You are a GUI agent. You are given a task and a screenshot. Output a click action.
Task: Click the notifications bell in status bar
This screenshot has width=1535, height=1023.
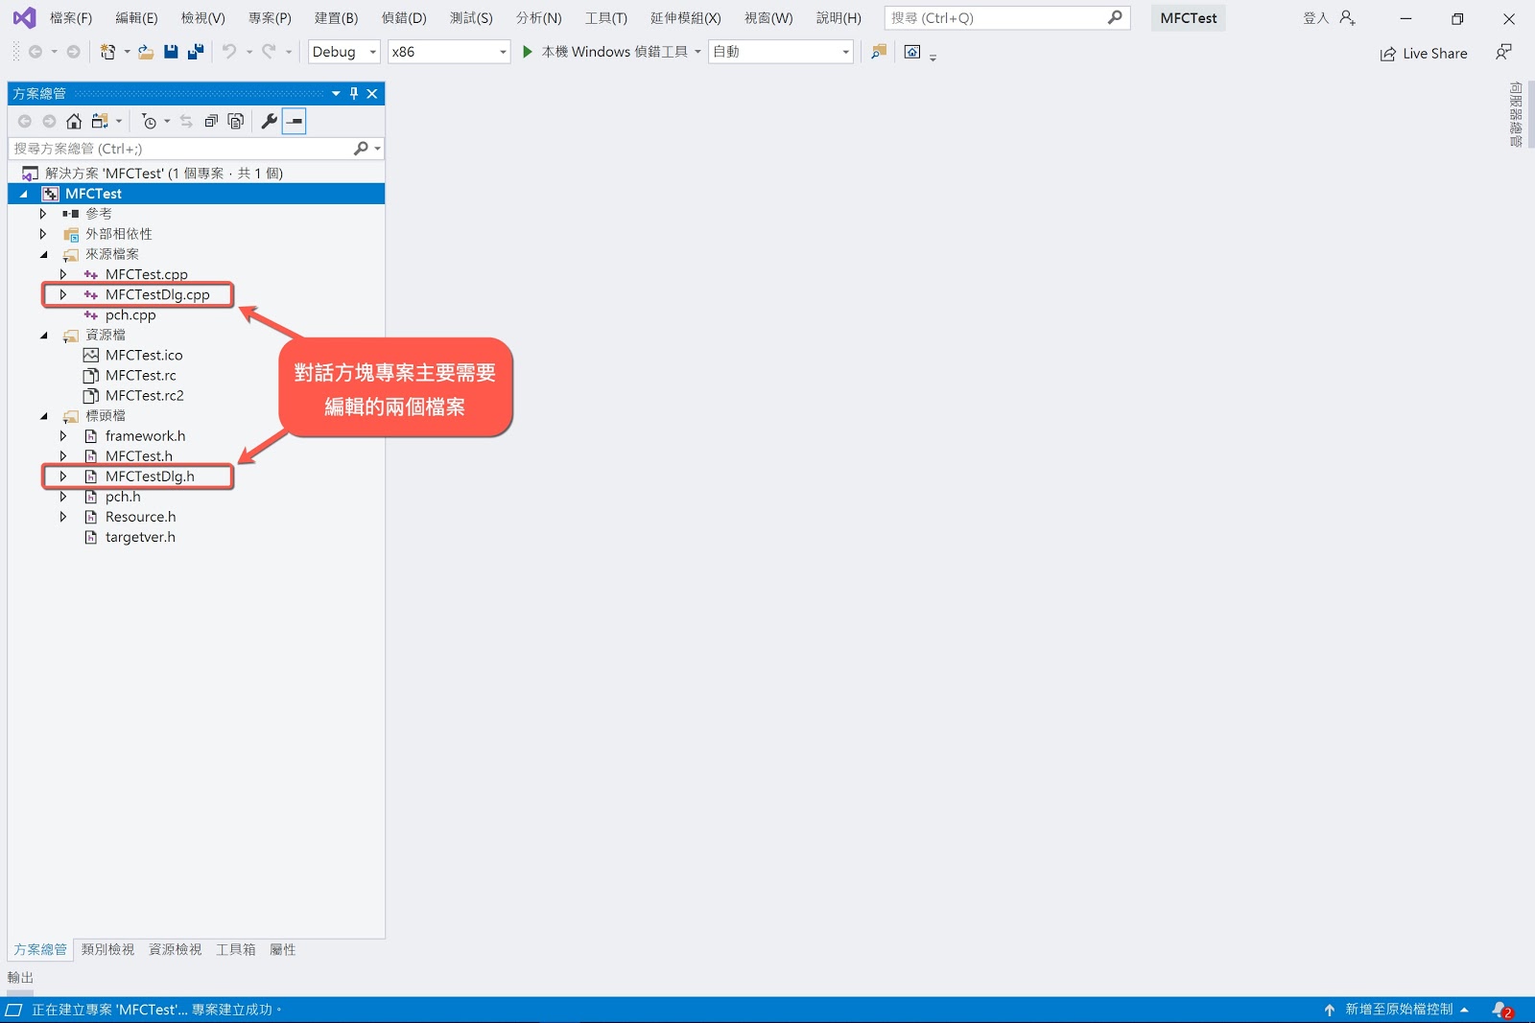coord(1501,1010)
